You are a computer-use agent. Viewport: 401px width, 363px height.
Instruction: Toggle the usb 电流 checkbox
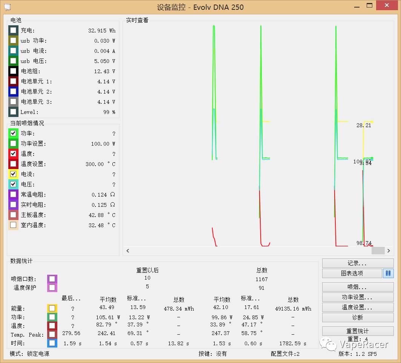(x=13, y=51)
